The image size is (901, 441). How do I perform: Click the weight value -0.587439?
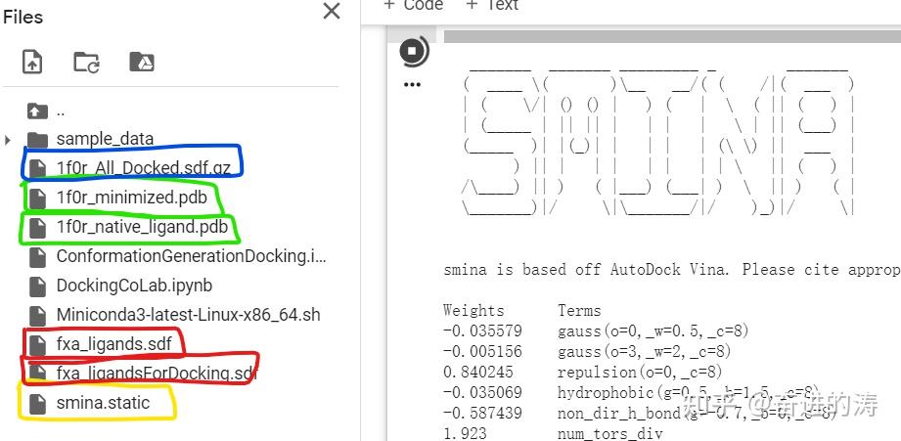[482, 413]
